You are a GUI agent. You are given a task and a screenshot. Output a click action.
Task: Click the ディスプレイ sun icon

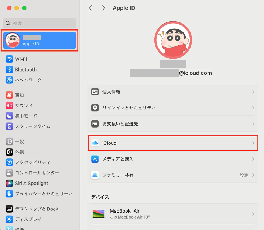(x=9, y=219)
